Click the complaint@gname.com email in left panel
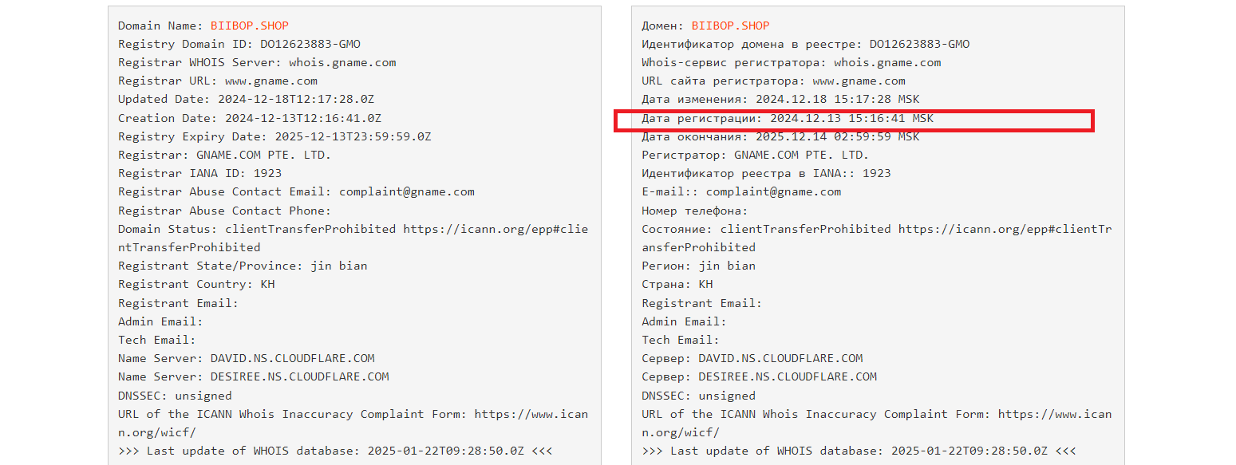The image size is (1236, 465). (407, 191)
